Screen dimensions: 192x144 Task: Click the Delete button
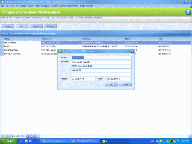point(36,26)
